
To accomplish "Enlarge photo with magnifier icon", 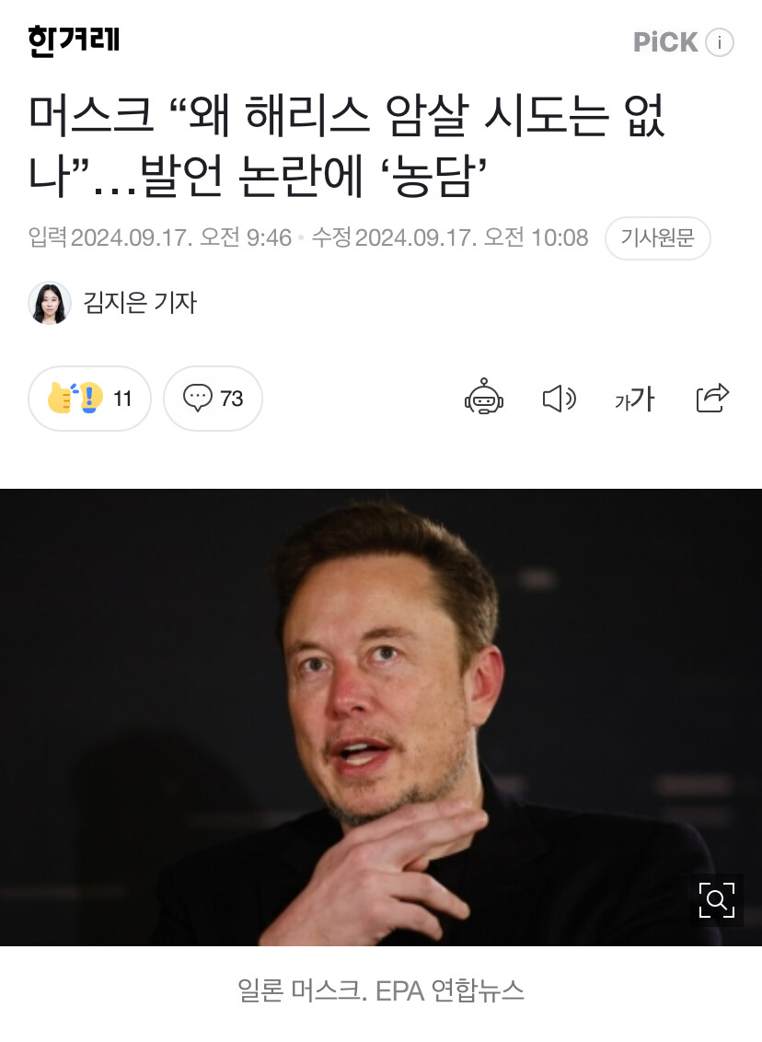I will pos(717,900).
